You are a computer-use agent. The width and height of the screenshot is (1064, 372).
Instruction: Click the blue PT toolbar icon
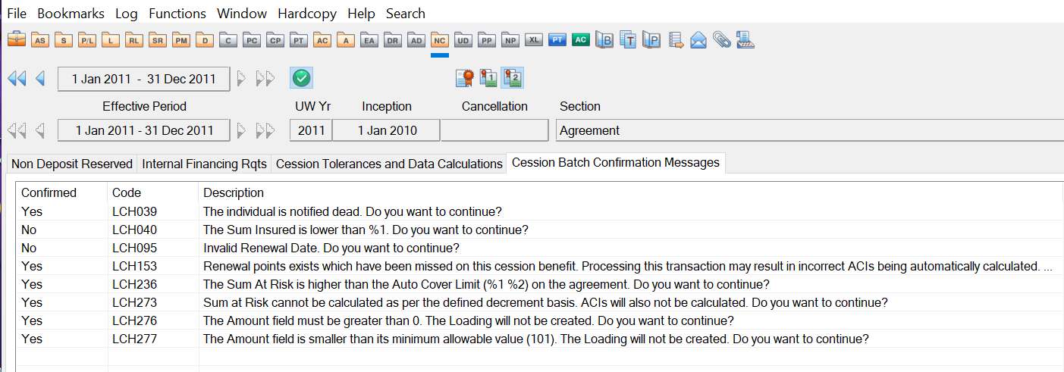coord(557,39)
